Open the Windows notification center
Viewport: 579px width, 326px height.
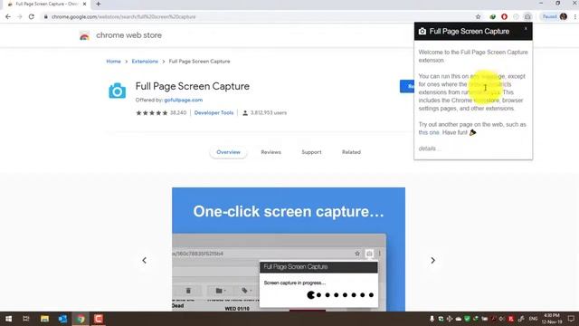[571, 319]
